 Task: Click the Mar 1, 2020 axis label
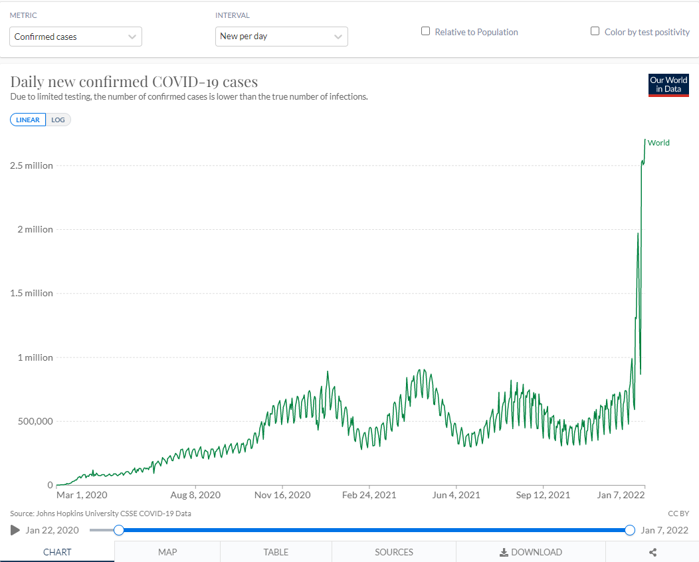pos(82,495)
